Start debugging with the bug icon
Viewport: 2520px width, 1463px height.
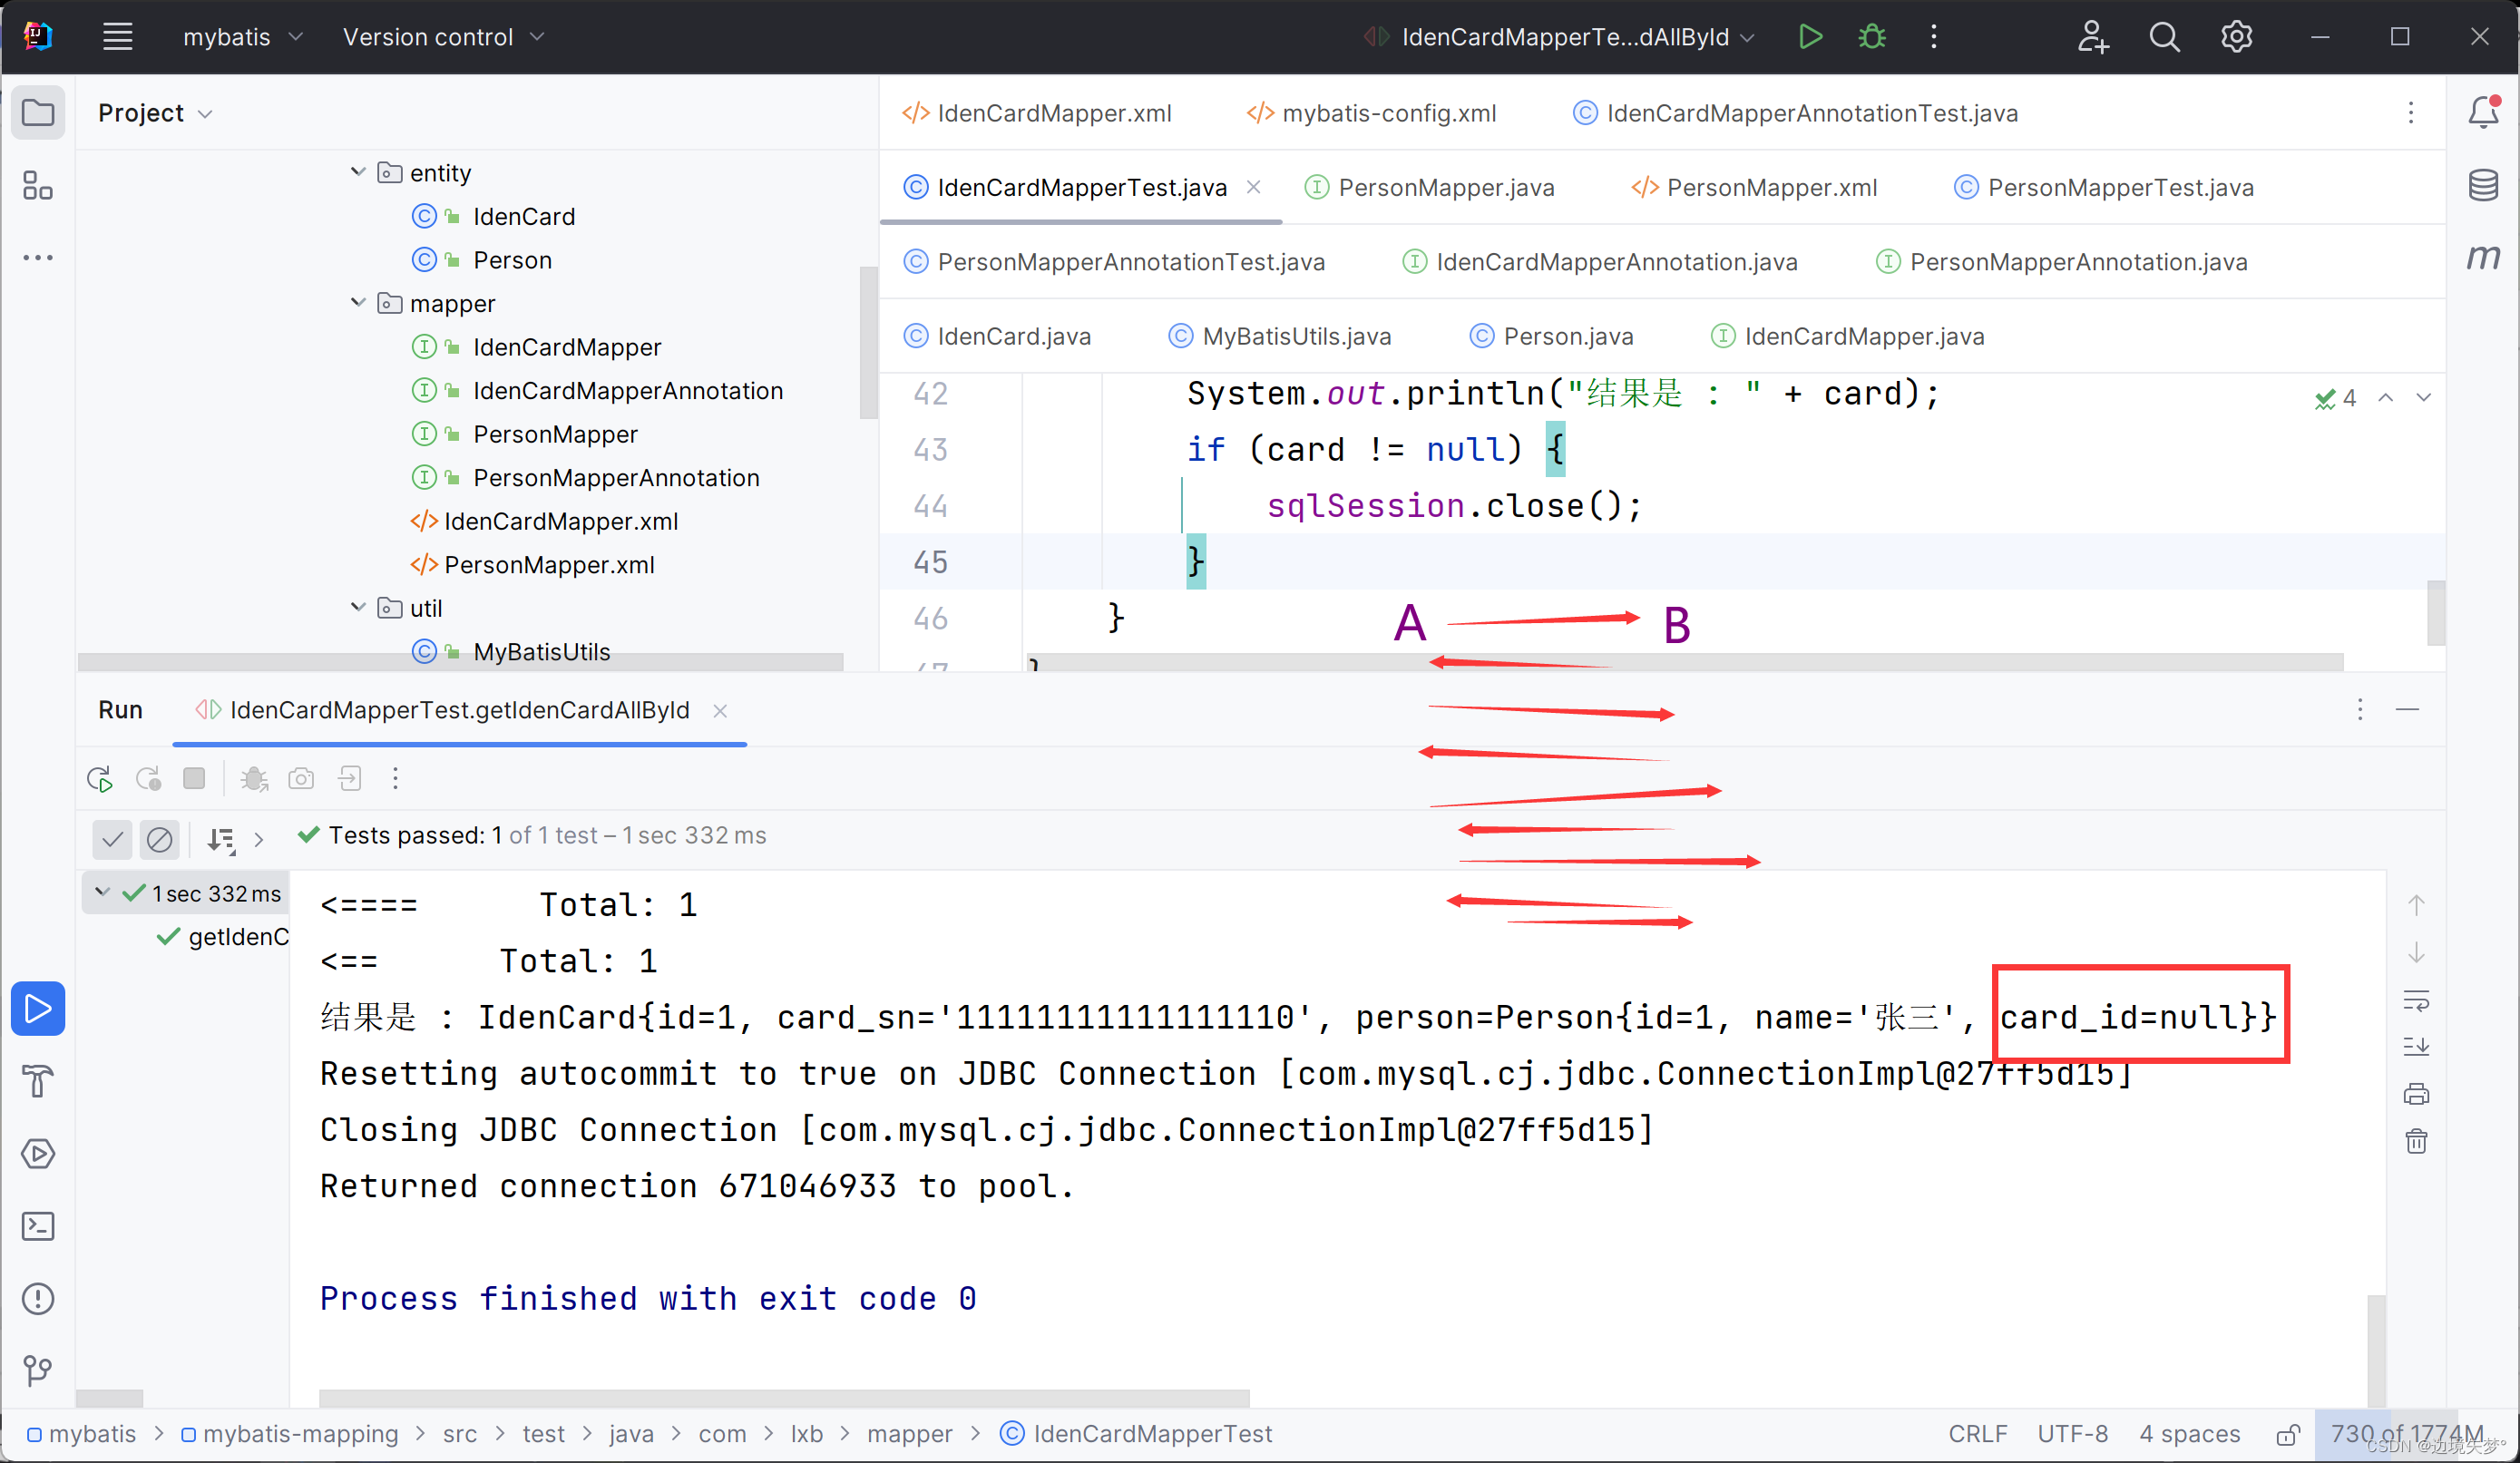coord(1872,37)
